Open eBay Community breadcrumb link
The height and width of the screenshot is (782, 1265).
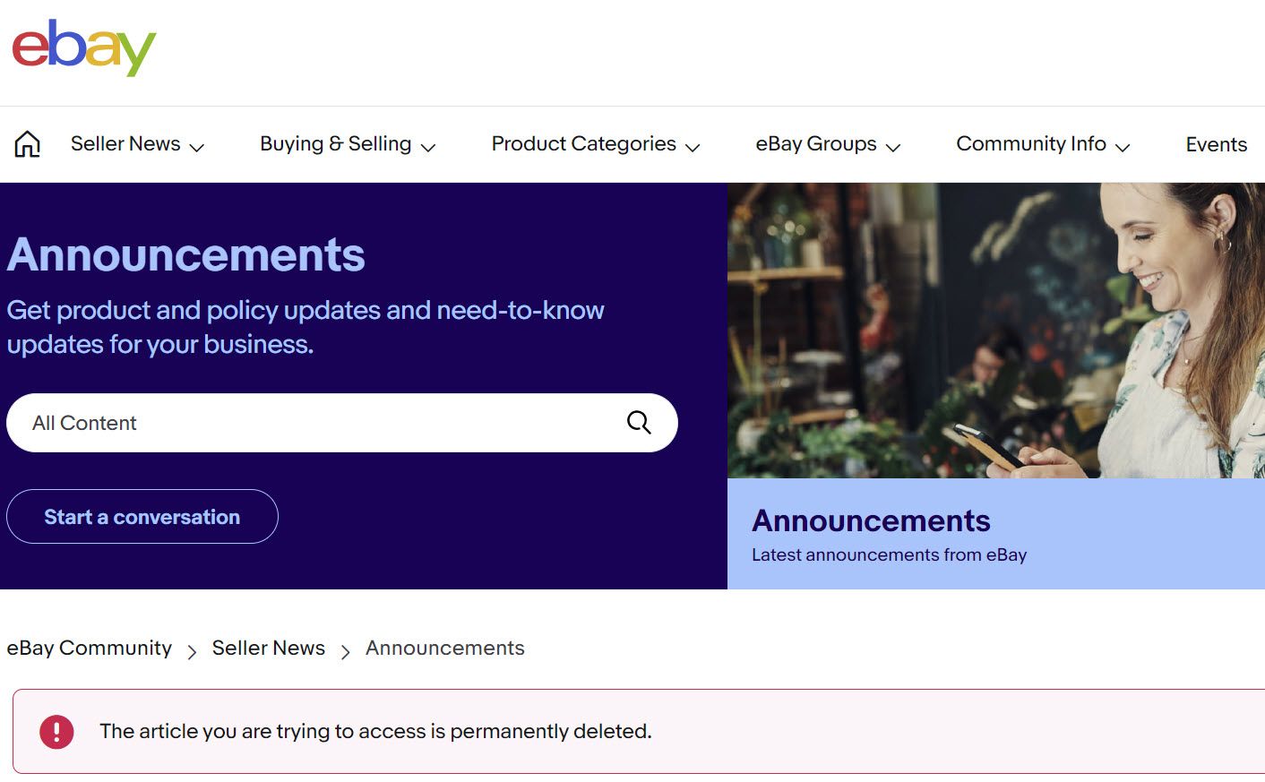click(x=90, y=649)
